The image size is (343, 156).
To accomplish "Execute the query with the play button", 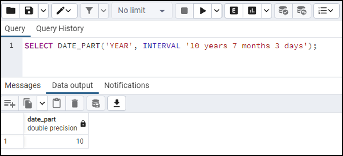I will click(202, 11).
